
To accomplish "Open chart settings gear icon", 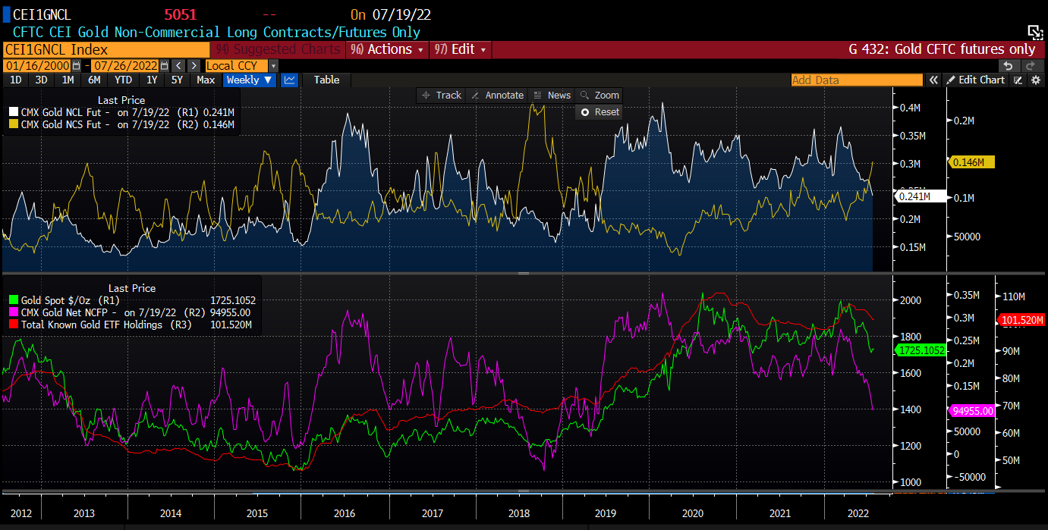I will pyautogui.click(x=1035, y=80).
